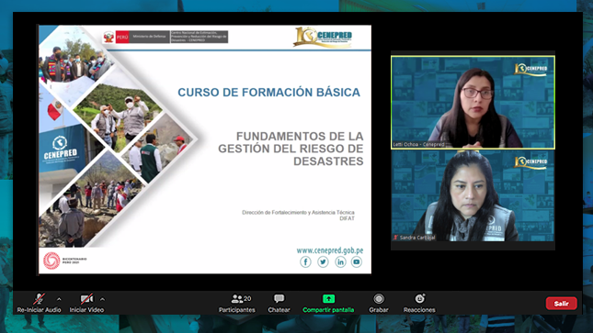Viewport: 593px width, 333px height.
Task: Click the Twitter icon on slide
Action: pos(323,262)
